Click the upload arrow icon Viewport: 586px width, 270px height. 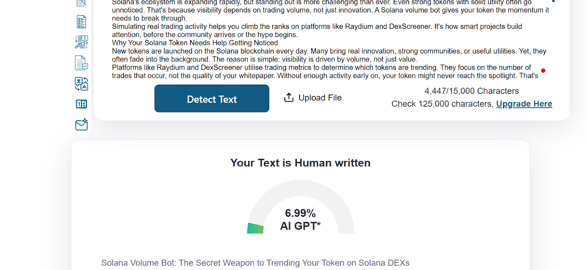pos(289,97)
